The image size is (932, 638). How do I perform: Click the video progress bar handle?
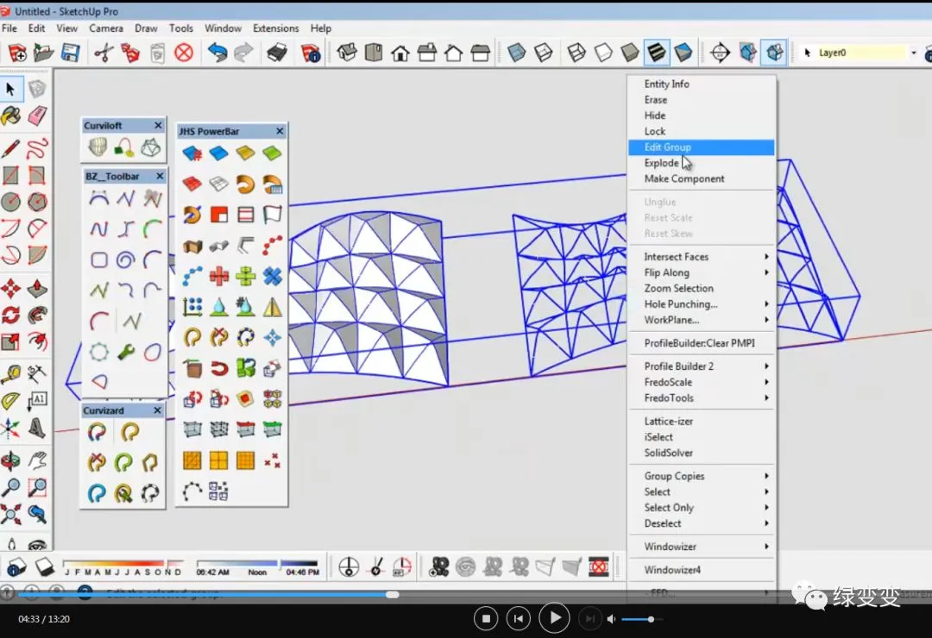tap(393, 594)
